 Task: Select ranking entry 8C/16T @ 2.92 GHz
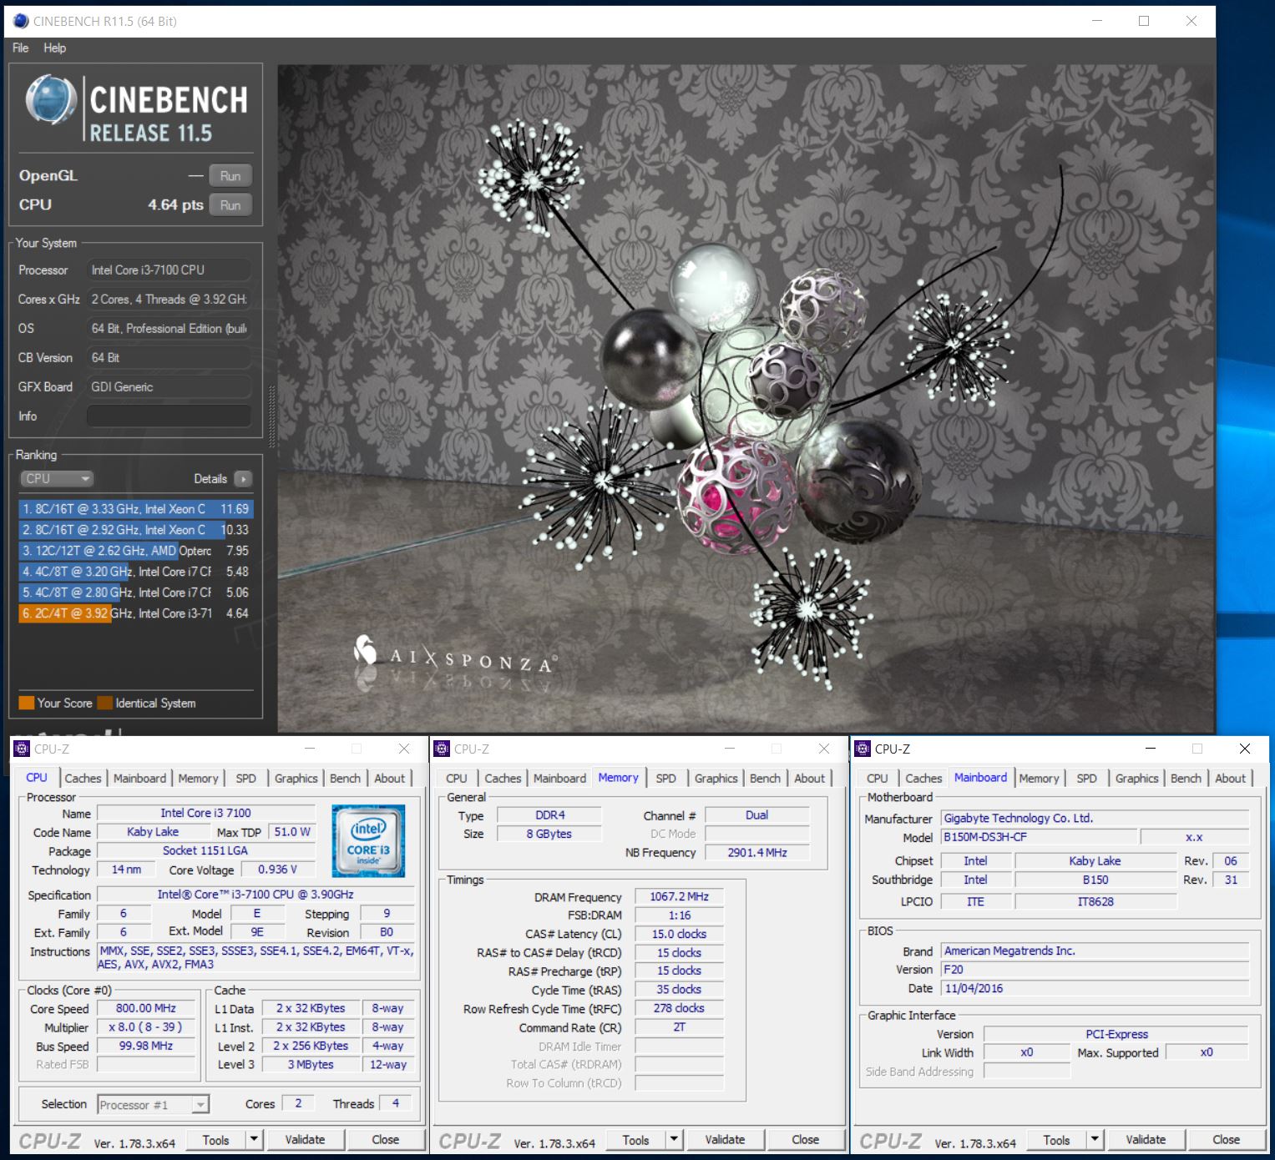(135, 530)
